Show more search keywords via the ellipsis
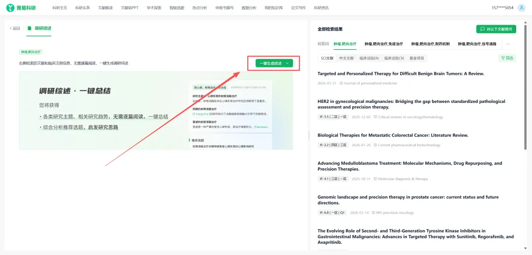The height and width of the screenshot is (255, 532). tap(508, 44)
